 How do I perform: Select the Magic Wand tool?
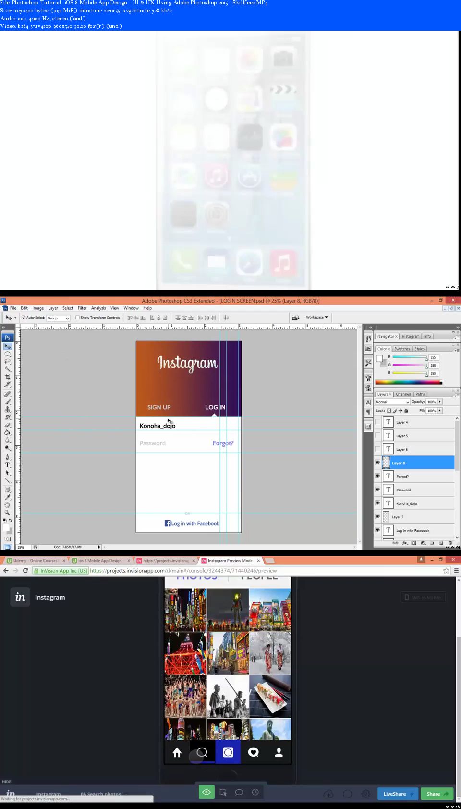[x=8, y=369]
